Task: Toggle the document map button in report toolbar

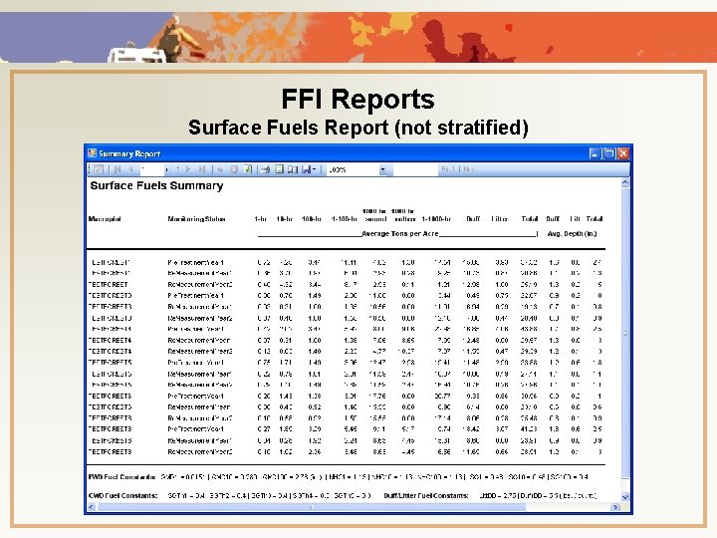Action: coord(98,169)
